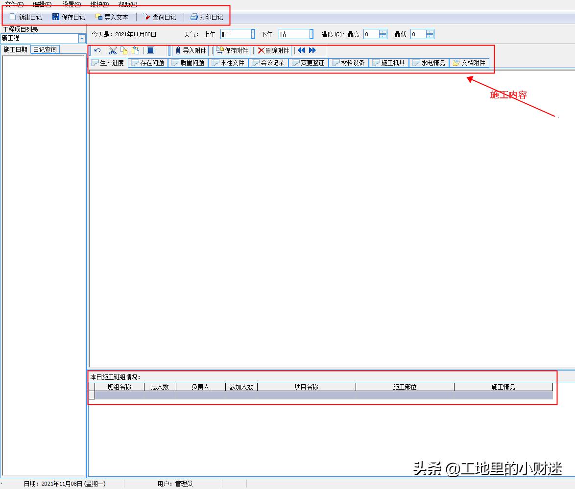The image size is (575, 489).
Task: Click the 今天是: 2021年11月08日 date text
Action: [124, 34]
